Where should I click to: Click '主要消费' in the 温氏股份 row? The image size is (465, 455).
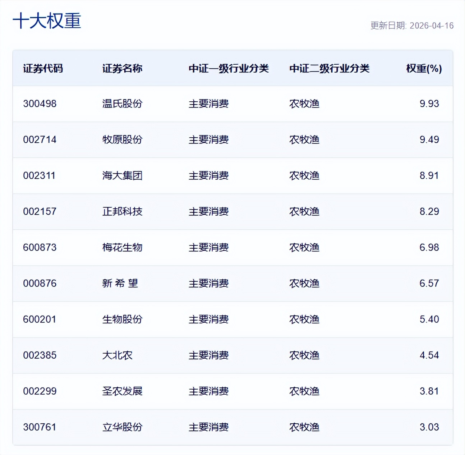208,104
